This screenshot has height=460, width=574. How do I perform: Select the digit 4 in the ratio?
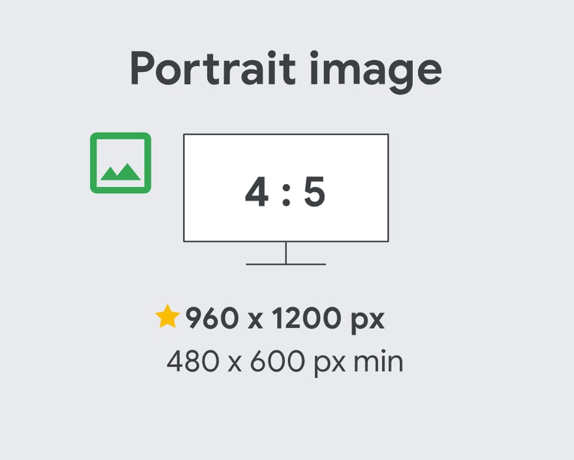click(x=256, y=191)
